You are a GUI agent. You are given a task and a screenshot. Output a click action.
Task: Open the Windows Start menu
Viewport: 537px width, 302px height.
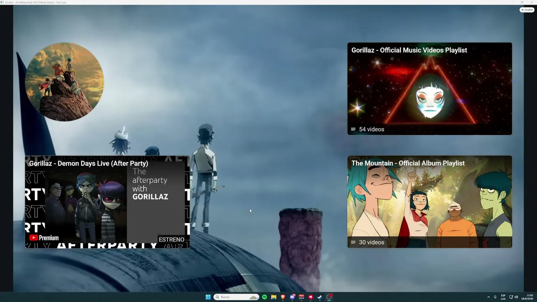208,297
